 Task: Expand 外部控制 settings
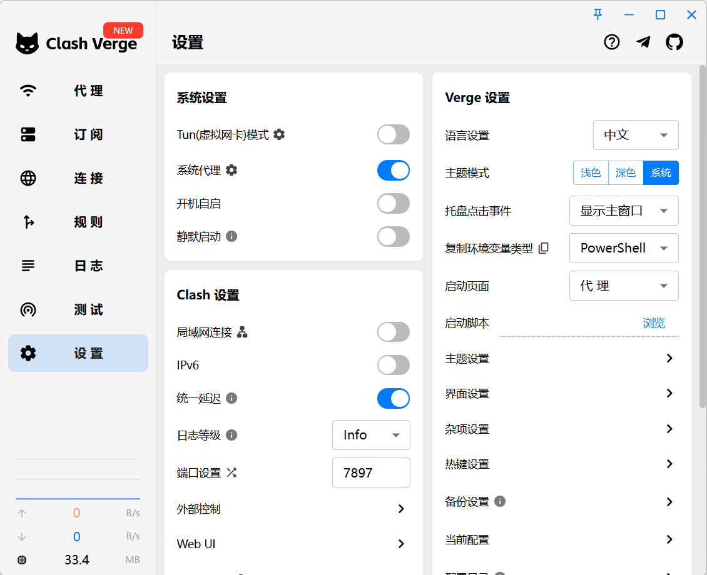(x=293, y=509)
